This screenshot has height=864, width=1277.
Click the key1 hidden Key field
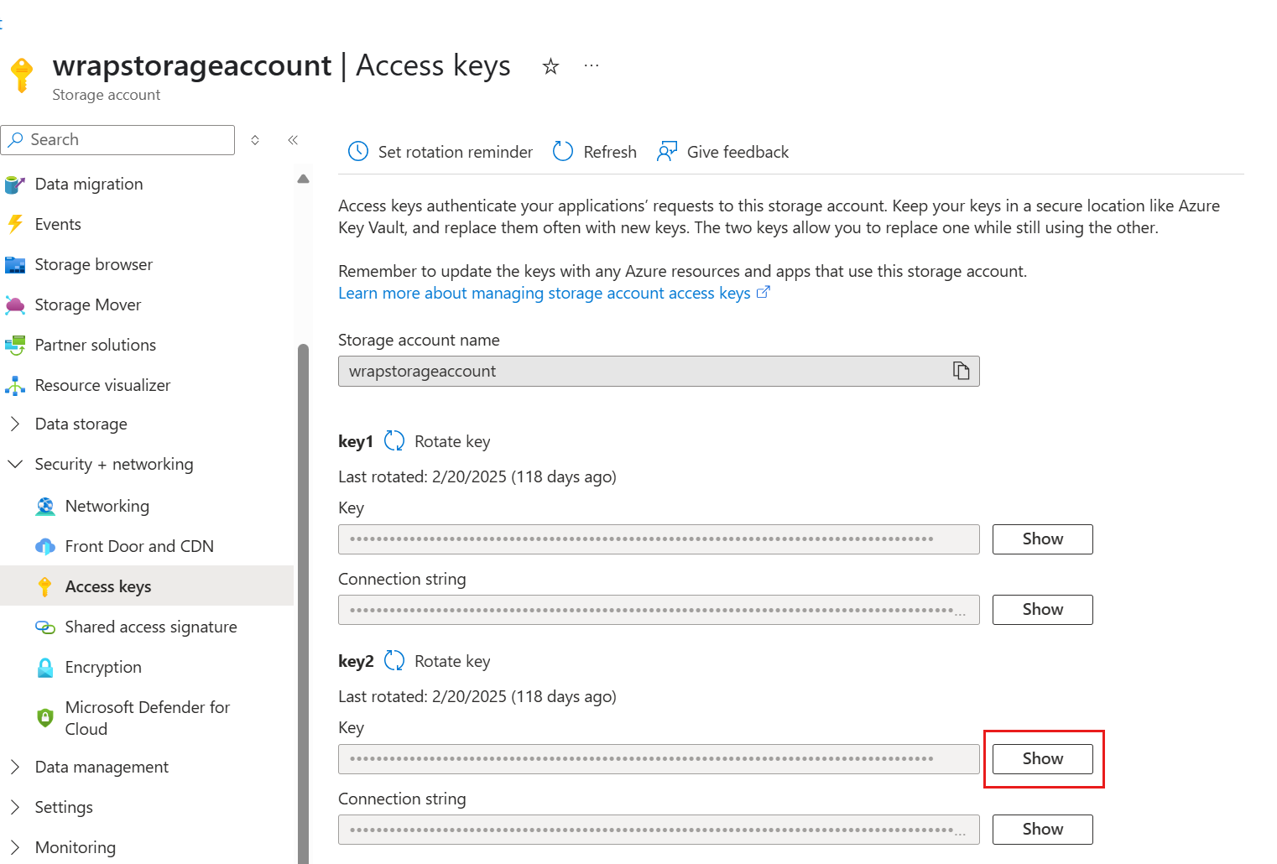[659, 539]
